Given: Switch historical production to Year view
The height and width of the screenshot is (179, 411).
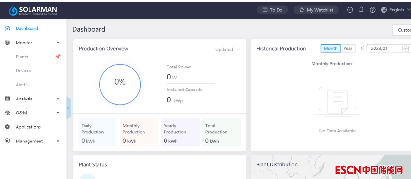Looking at the screenshot, I should (x=348, y=48).
